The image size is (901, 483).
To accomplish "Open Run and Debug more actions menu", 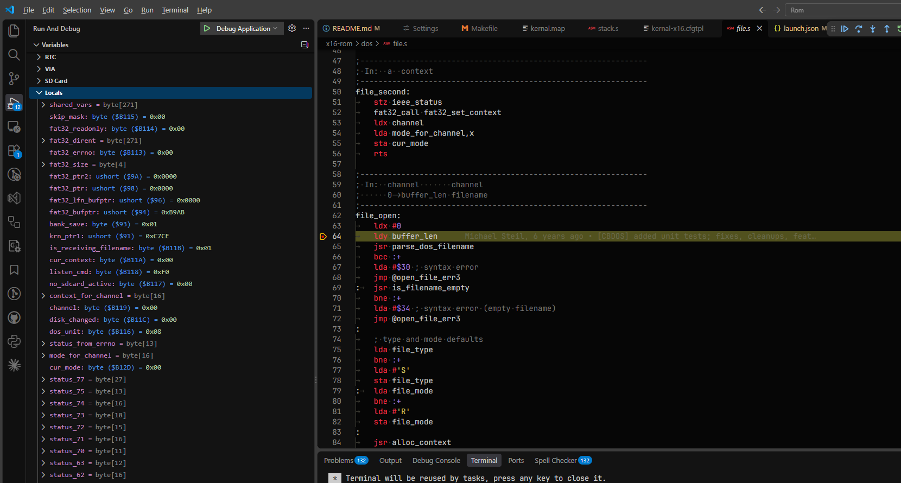I will click(x=306, y=28).
